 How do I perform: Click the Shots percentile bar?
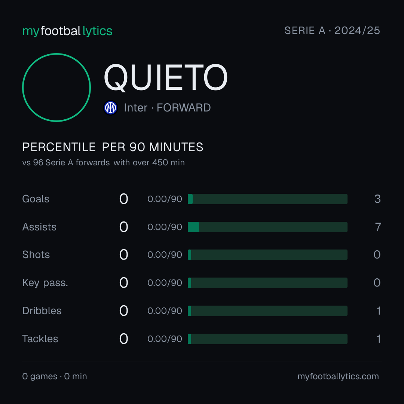pos(267,255)
